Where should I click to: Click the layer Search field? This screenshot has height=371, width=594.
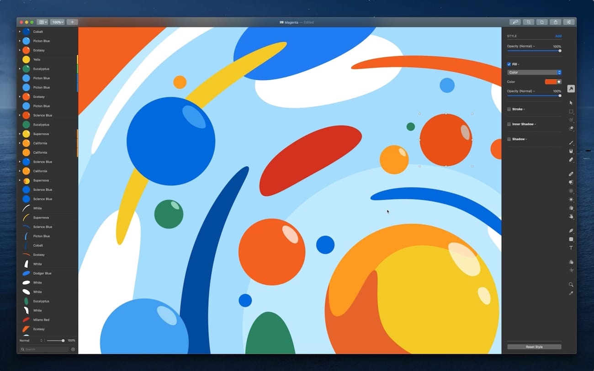[44, 349]
